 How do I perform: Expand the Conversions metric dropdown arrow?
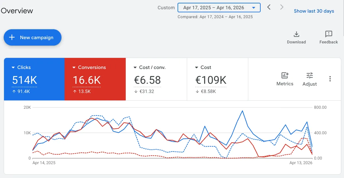(74, 67)
